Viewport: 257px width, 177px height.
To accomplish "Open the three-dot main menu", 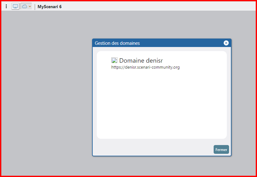I will point(6,6).
